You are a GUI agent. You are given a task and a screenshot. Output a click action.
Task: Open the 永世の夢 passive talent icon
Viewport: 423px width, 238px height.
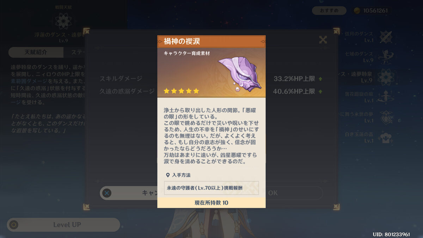coord(386,117)
